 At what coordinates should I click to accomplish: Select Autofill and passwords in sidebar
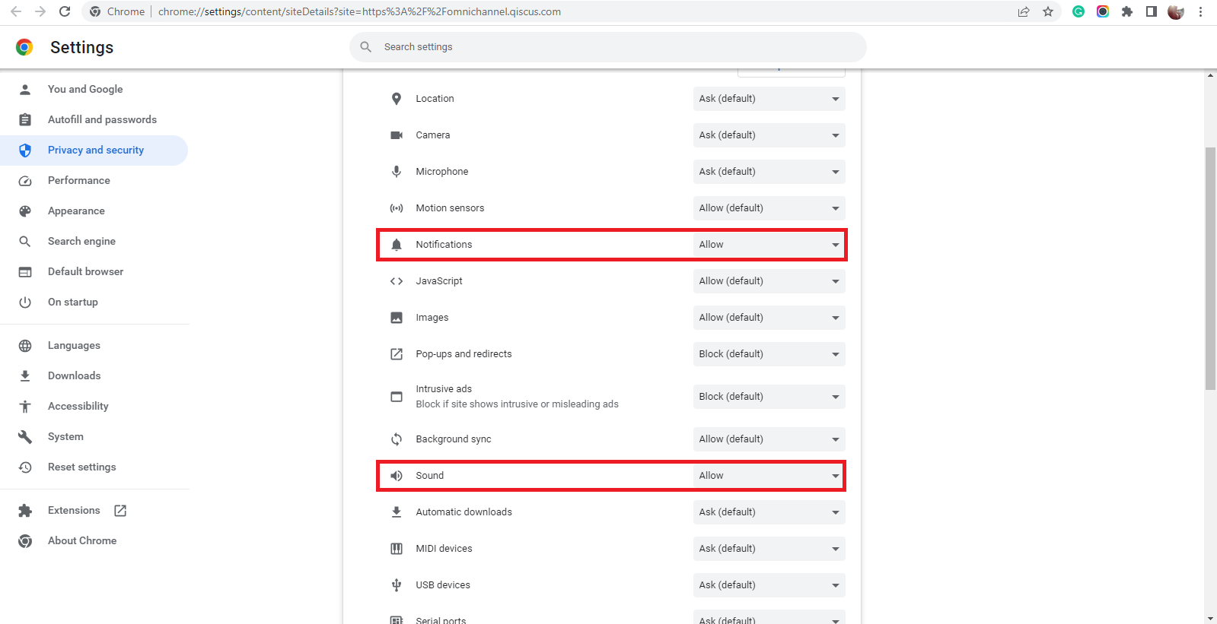tap(102, 120)
